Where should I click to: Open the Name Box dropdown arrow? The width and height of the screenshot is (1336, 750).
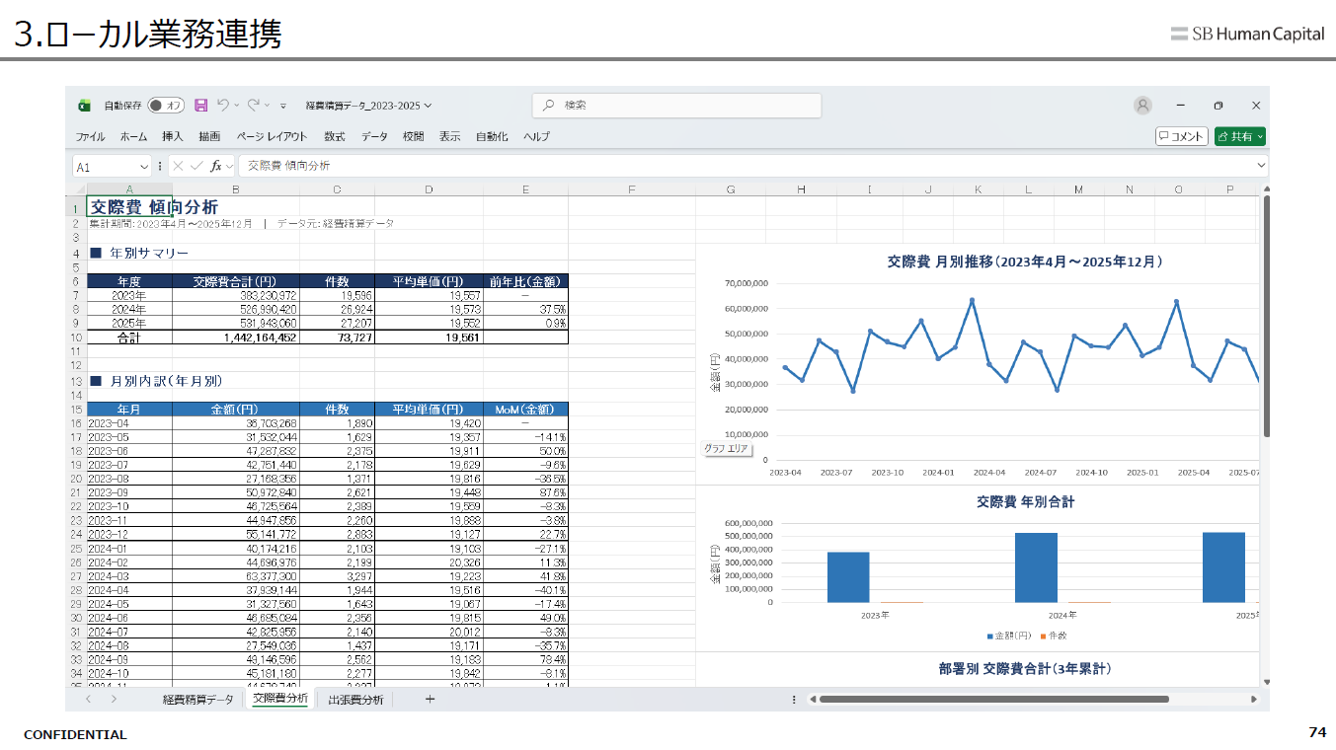point(144,167)
